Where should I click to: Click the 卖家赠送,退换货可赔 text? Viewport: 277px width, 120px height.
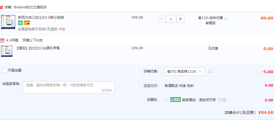pos(199,100)
